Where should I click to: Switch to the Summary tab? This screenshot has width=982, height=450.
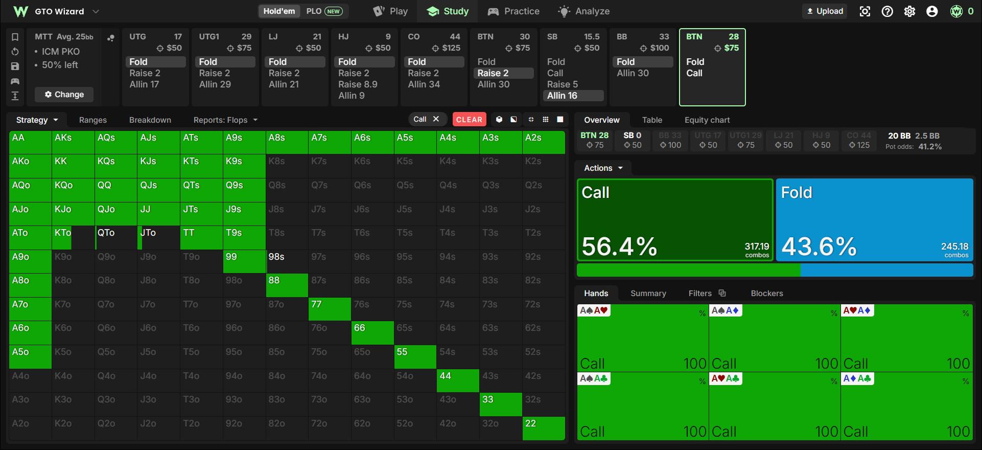(648, 293)
